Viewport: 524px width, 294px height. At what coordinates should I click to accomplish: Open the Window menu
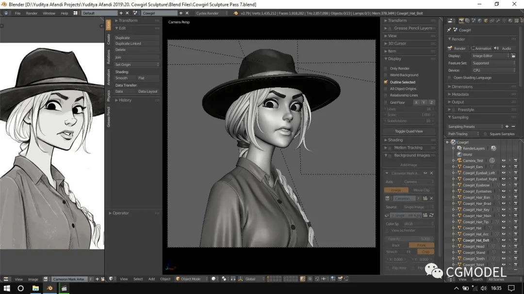[x=49, y=13]
